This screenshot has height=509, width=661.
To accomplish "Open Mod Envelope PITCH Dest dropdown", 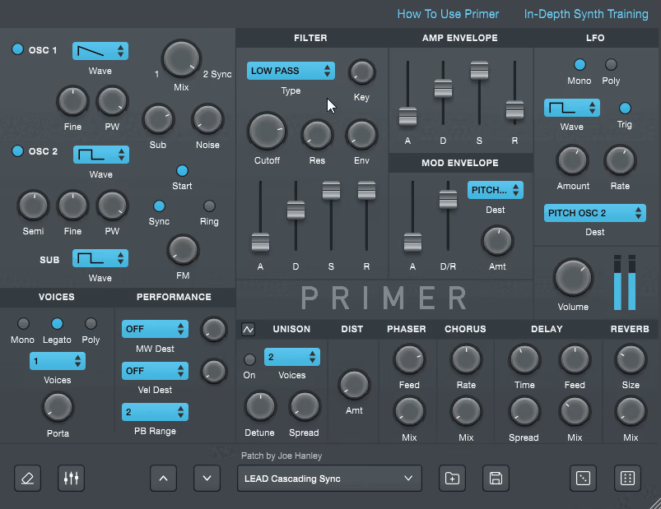I will coord(496,190).
